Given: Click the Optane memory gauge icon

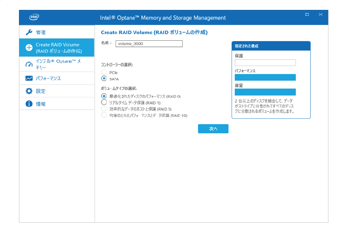Looking at the screenshot, I should point(29,64).
